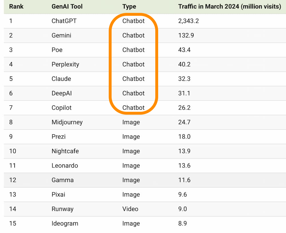Click the 11.6 traffic value
The height and width of the screenshot is (233, 286).
click(x=184, y=180)
